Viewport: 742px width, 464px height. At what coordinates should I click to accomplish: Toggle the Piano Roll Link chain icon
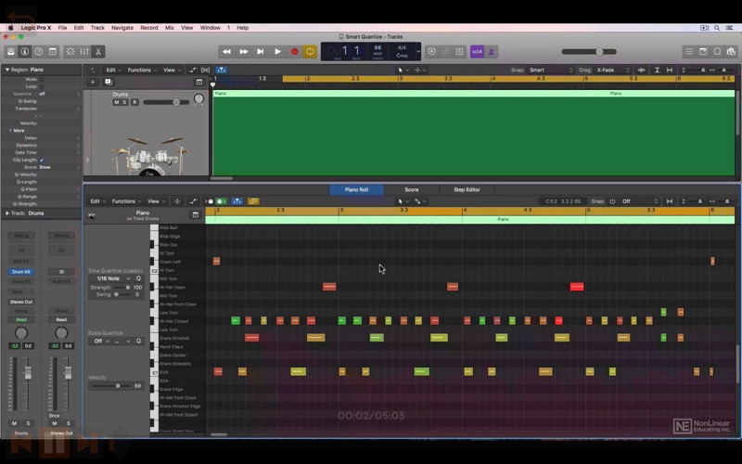click(x=253, y=201)
